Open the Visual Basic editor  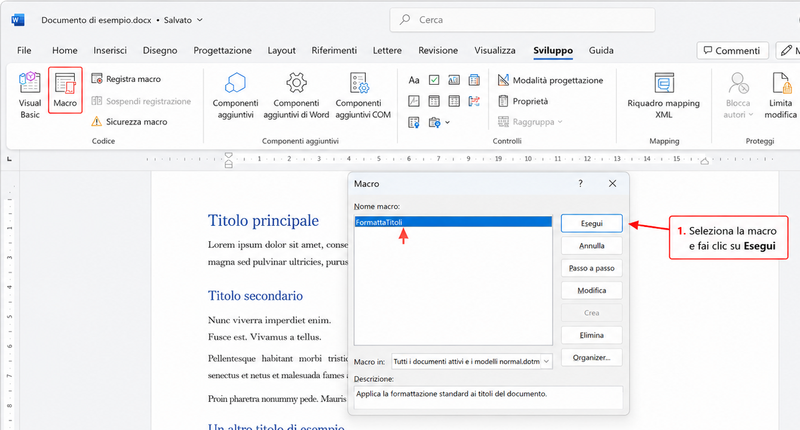click(x=30, y=96)
